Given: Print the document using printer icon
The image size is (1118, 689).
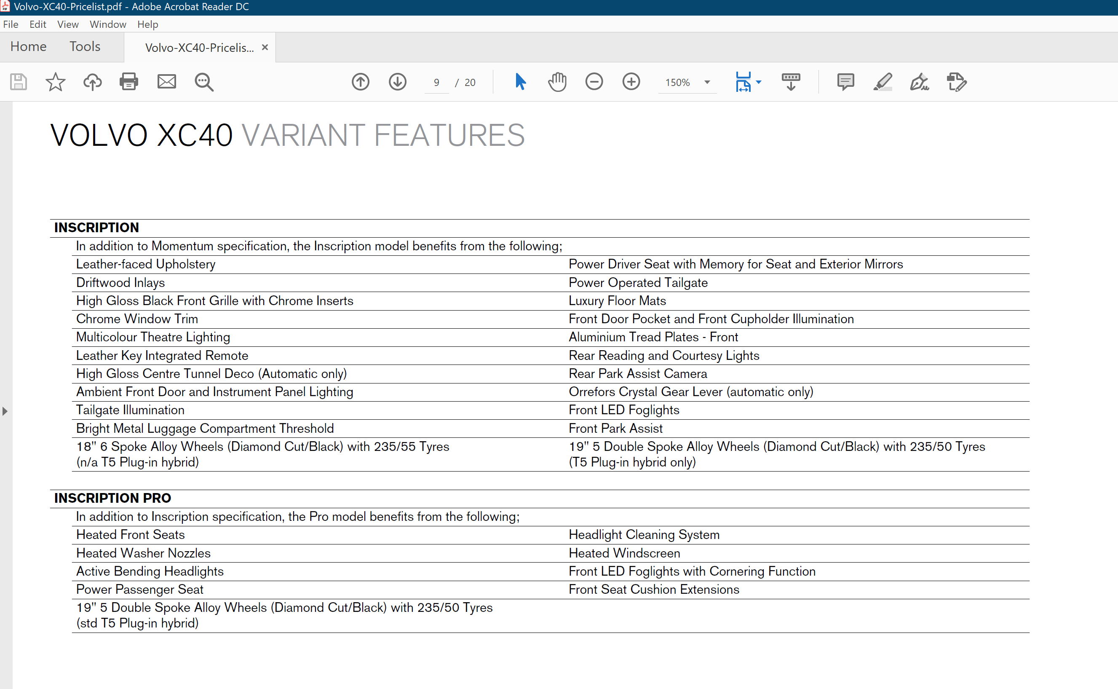Looking at the screenshot, I should (129, 82).
